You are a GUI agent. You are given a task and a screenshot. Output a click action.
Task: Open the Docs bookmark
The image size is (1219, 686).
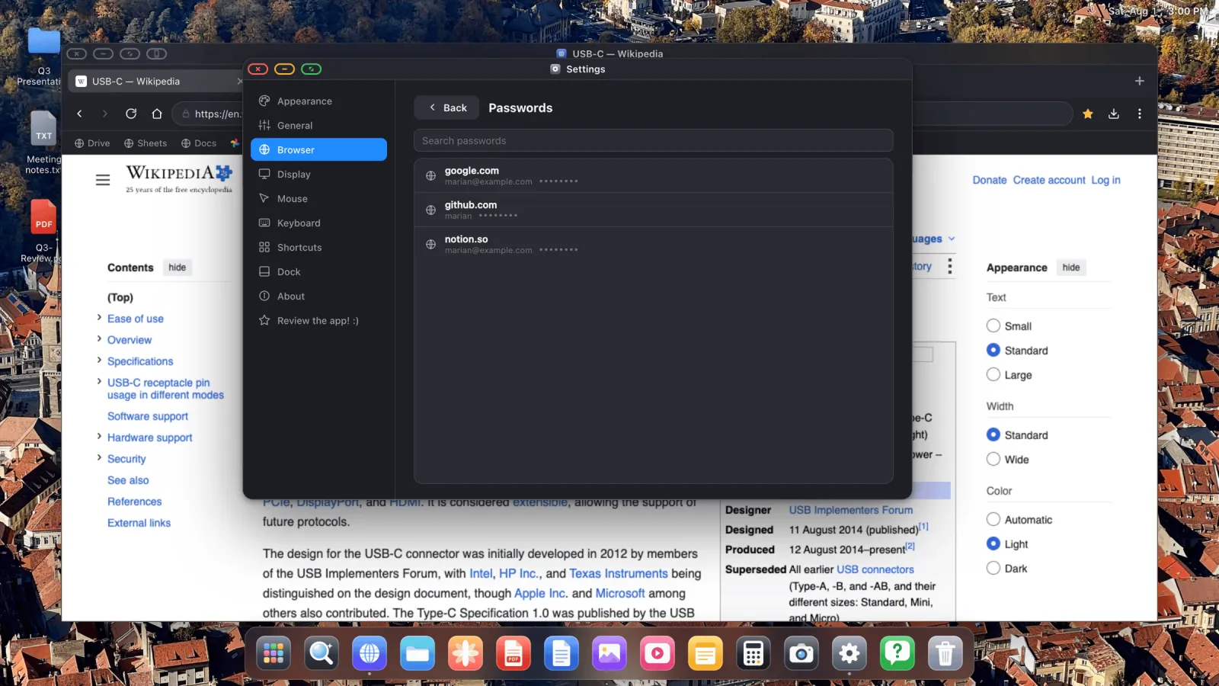pos(199,143)
